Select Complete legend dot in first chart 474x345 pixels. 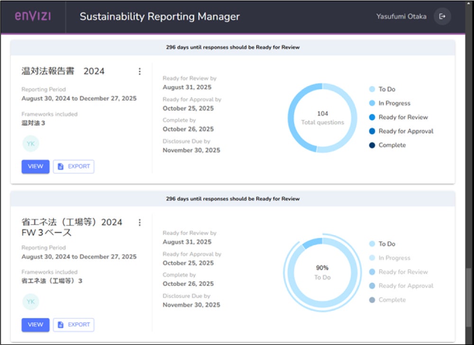tap(372, 145)
